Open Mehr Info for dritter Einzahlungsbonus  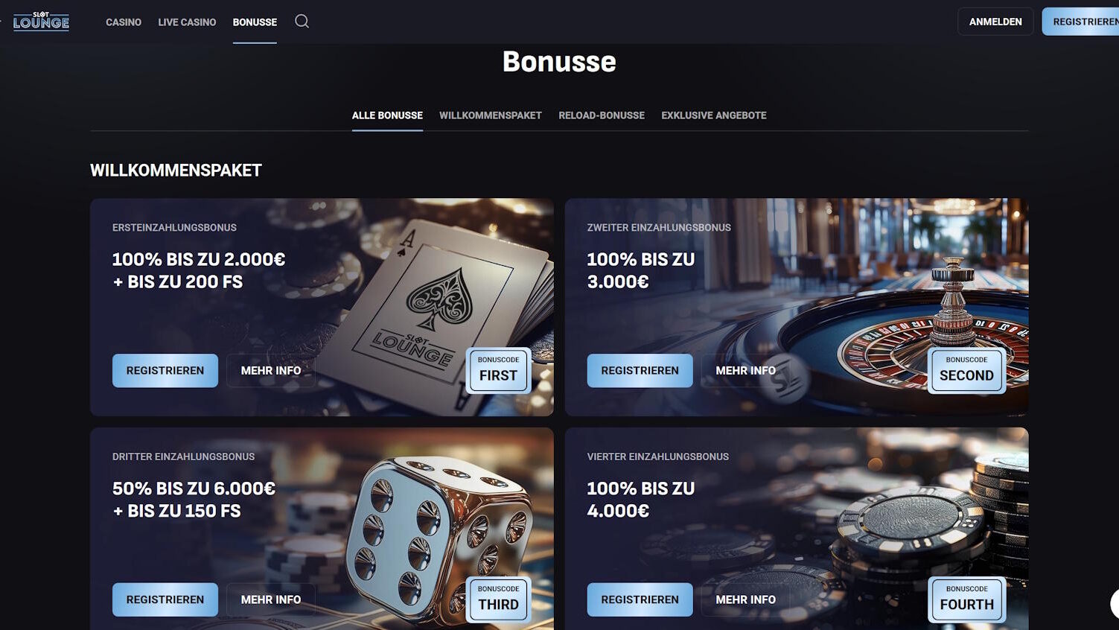(x=271, y=599)
